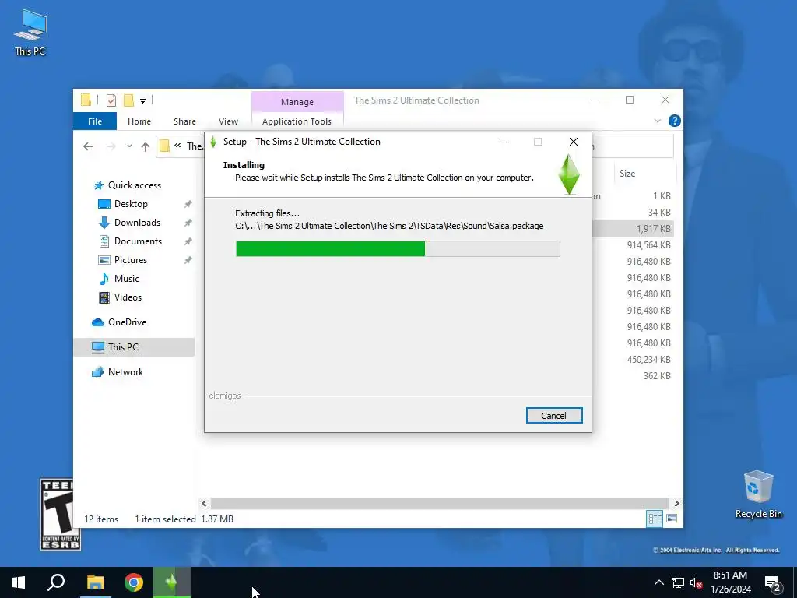Open Documents in navigation pane

point(139,241)
